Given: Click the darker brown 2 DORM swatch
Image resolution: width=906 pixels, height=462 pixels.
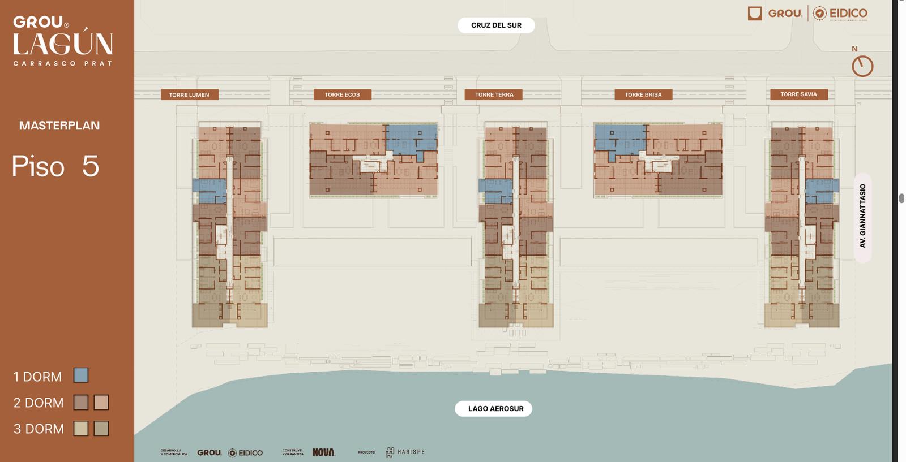Looking at the screenshot, I should point(81,402).
